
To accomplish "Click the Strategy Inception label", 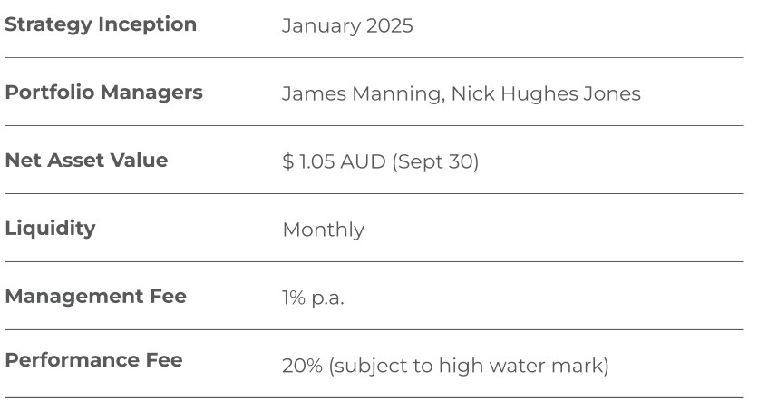I will tap(101, 24).
